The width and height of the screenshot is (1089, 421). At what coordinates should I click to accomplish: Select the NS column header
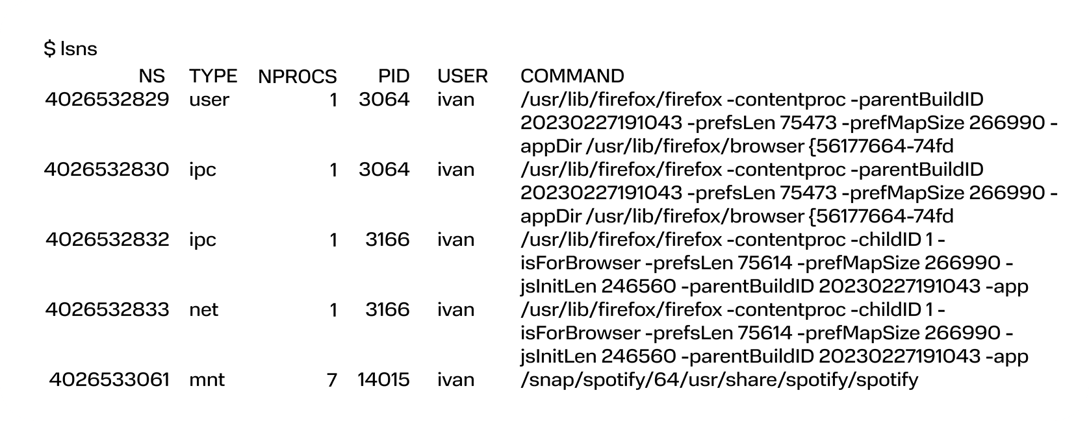pyautogui.click(x=152, y=77)
